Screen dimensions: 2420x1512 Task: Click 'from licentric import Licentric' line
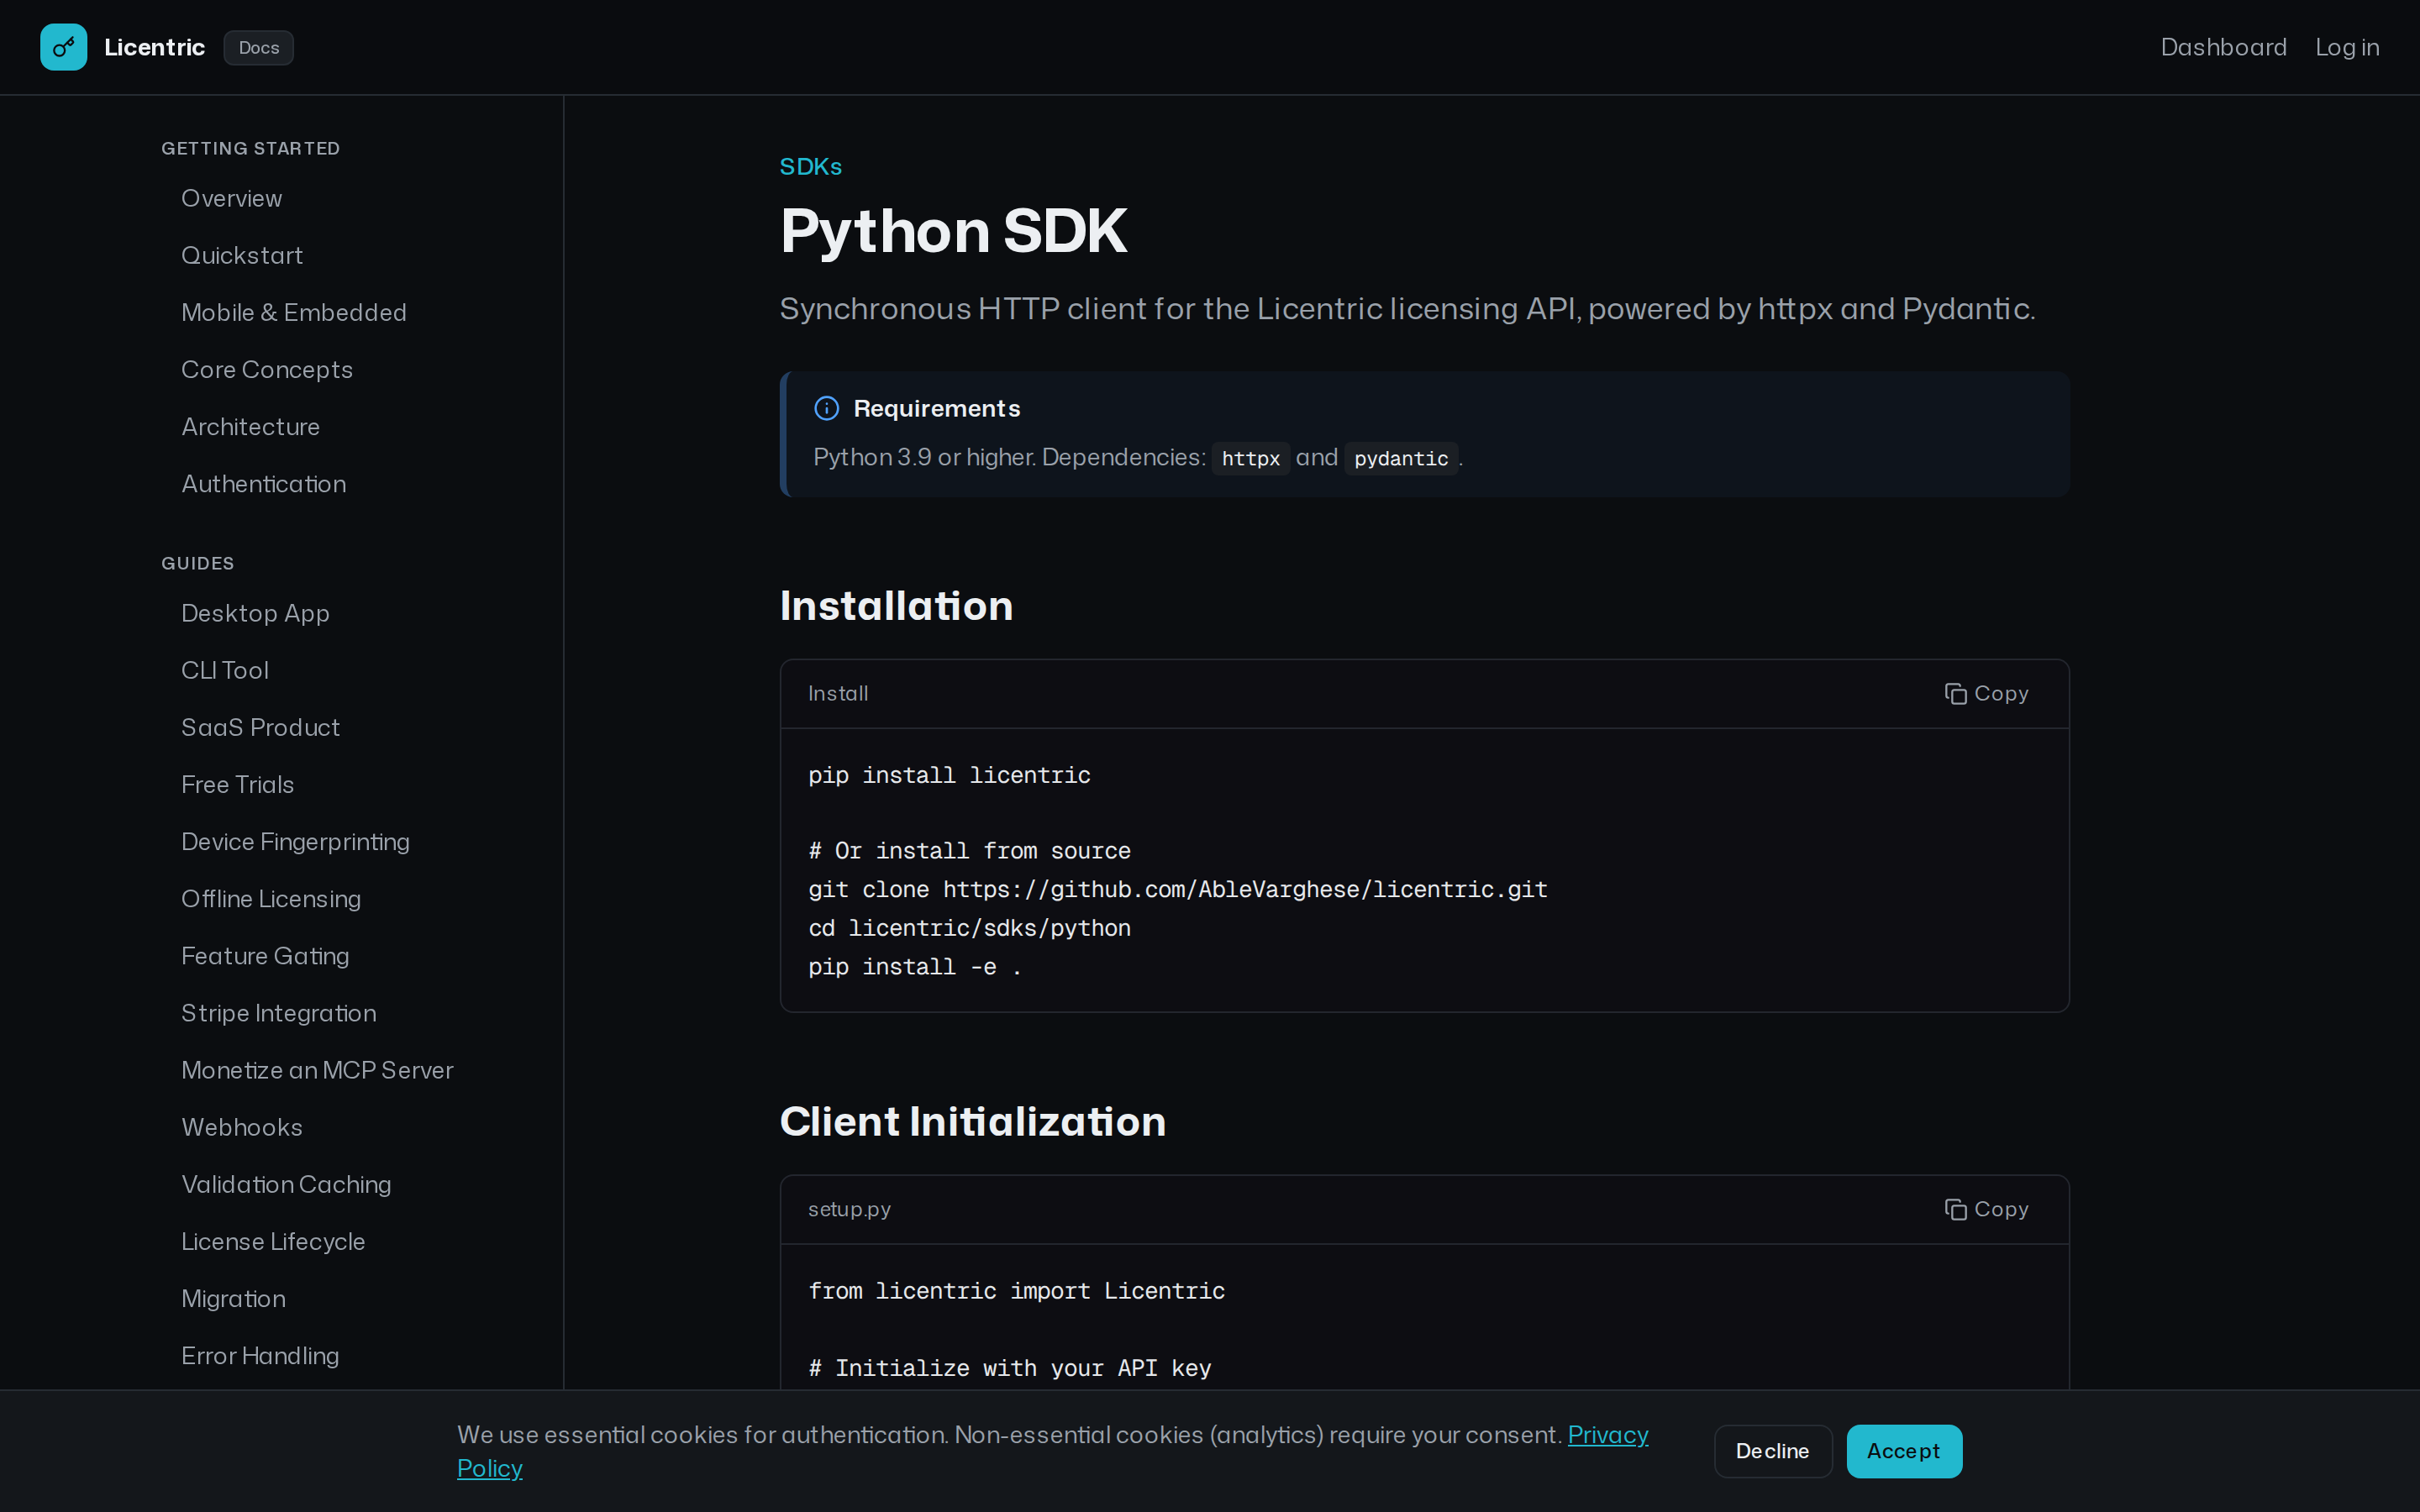(x=1016, y=1291)
